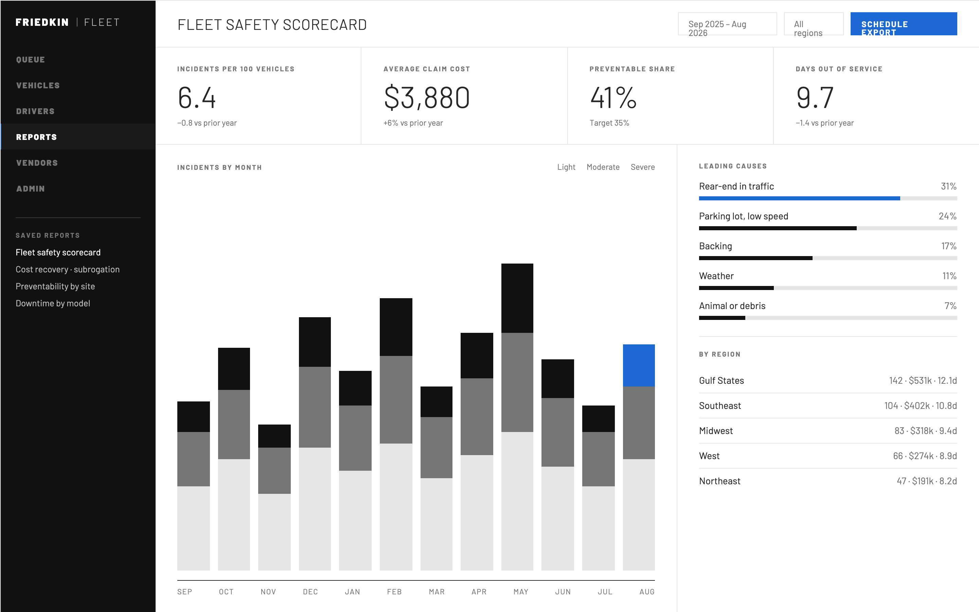
Task: Click the Weather cause bar
Action: tap(827, 288)
